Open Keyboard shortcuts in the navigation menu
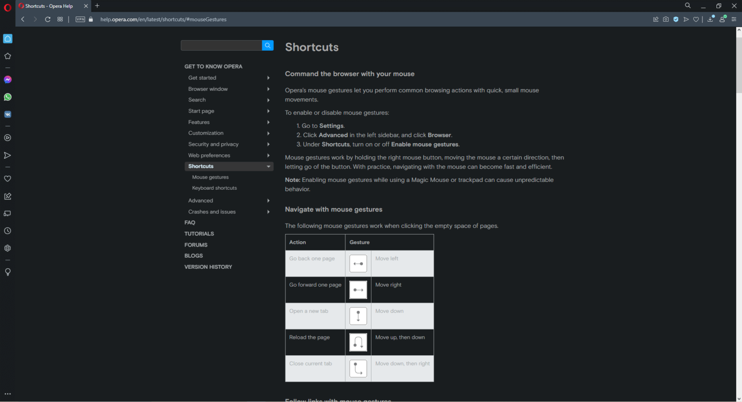The height and width of the screenshot is (402, 742). click(x=214, y=188)
